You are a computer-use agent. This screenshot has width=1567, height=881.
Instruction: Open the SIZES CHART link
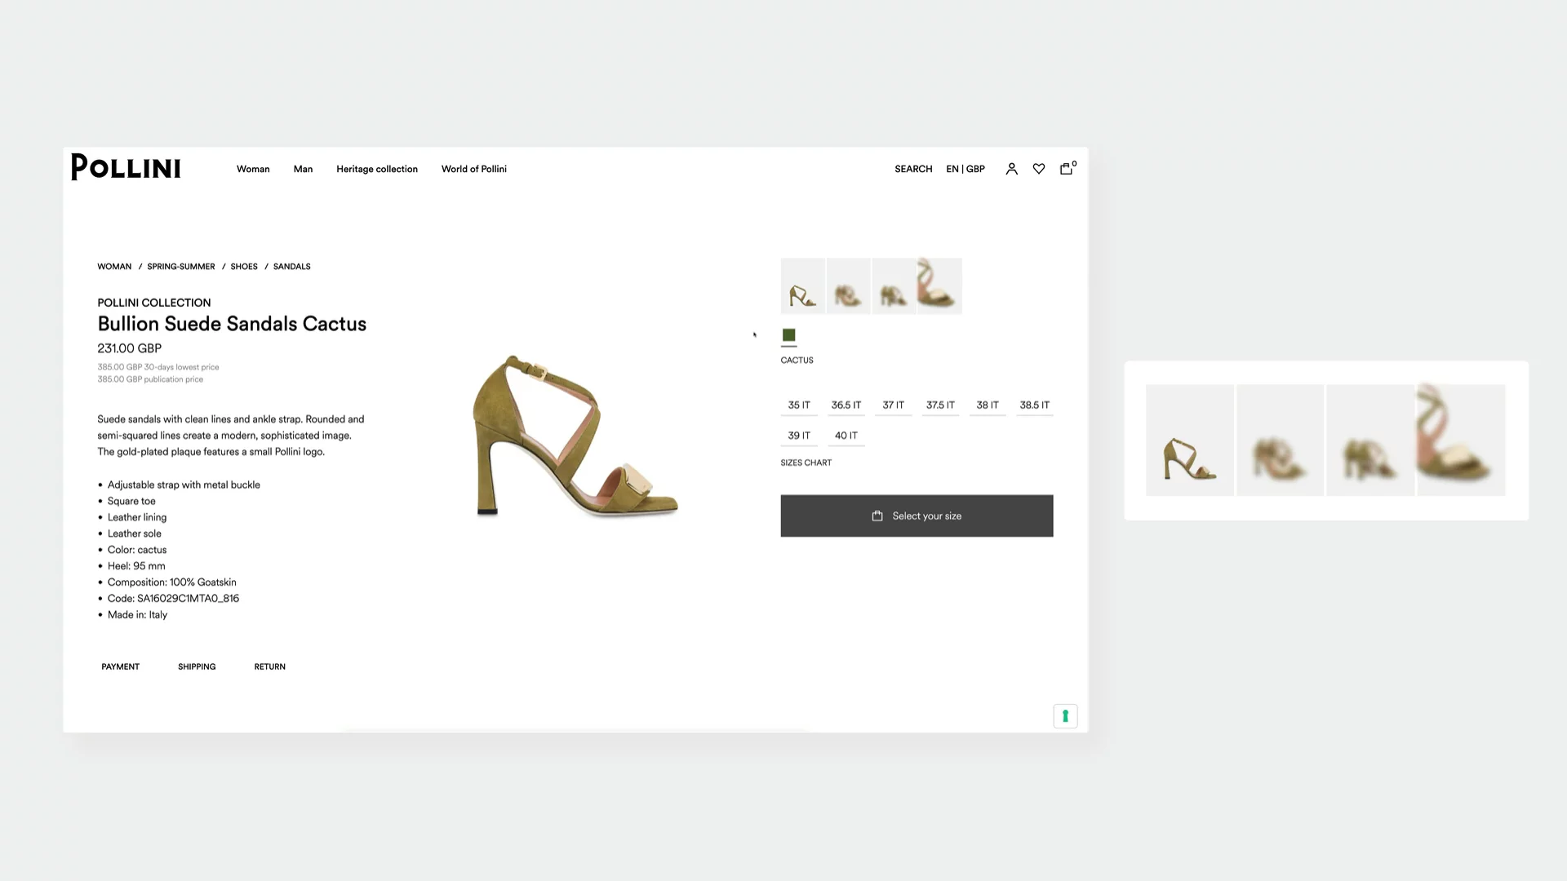point(806,463)
